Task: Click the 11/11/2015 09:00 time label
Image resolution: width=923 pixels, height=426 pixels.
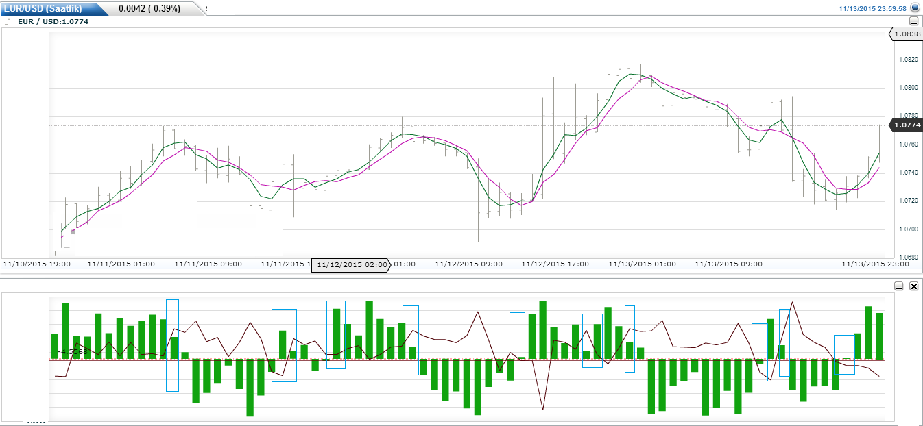Action: coord(208,264)
